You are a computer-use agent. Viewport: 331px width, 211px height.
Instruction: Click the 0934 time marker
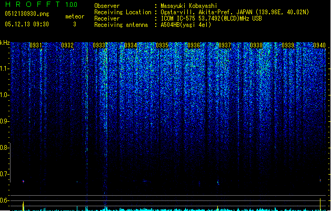click(x=131, y=45)
